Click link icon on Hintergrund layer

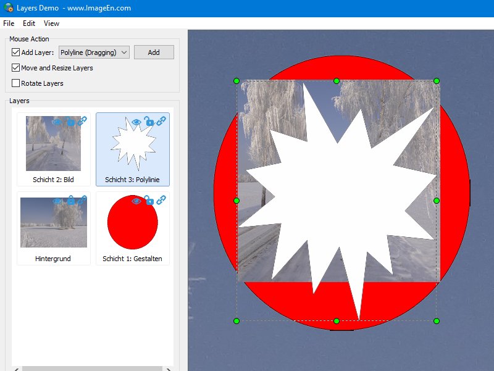tap(82, 199)
